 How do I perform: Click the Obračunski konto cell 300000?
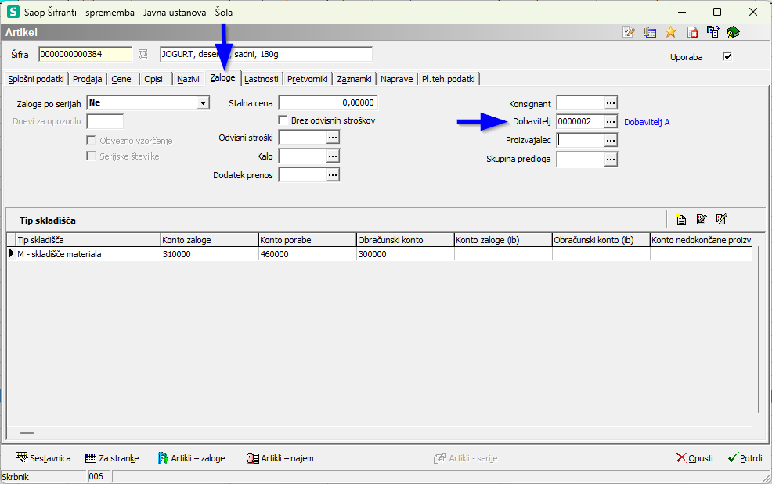[406, 254]
